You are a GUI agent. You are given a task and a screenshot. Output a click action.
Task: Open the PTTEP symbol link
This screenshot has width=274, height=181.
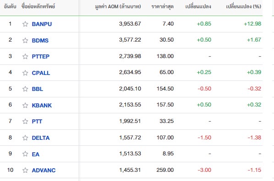point(40,57)
